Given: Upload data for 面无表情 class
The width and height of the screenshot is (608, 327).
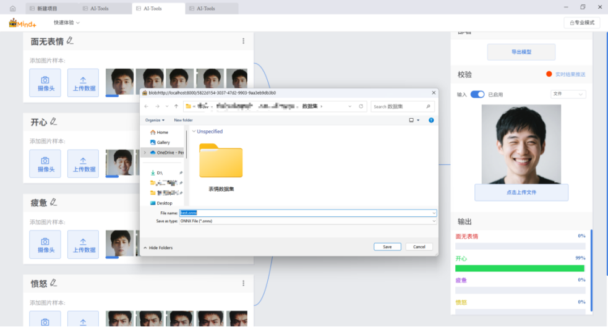Looking at the screenshot, I should pos(83,83).
